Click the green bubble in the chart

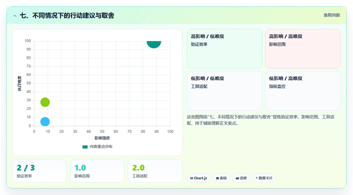coord(45,102)
